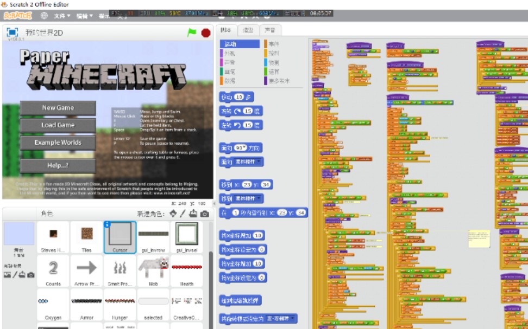Toggle full screen stage mode icon

tap(12, 33)
